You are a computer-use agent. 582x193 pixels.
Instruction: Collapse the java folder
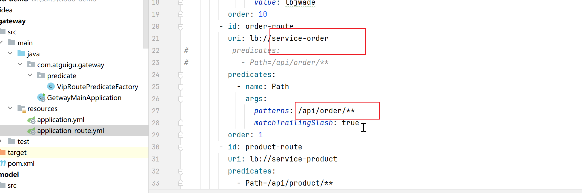point(10,53)
